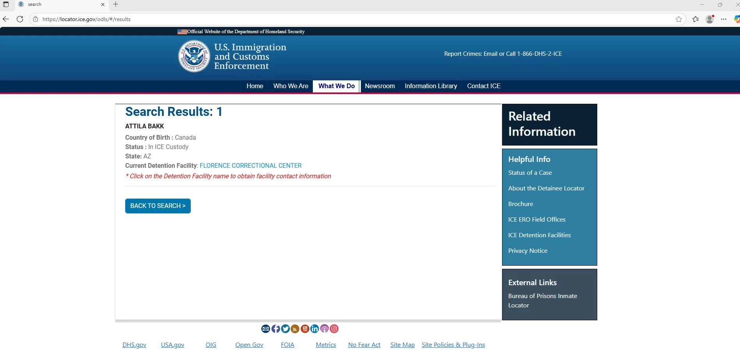Follow the USA.gov footer link
This screenshot has height=364, width=740.
point(172,345)
